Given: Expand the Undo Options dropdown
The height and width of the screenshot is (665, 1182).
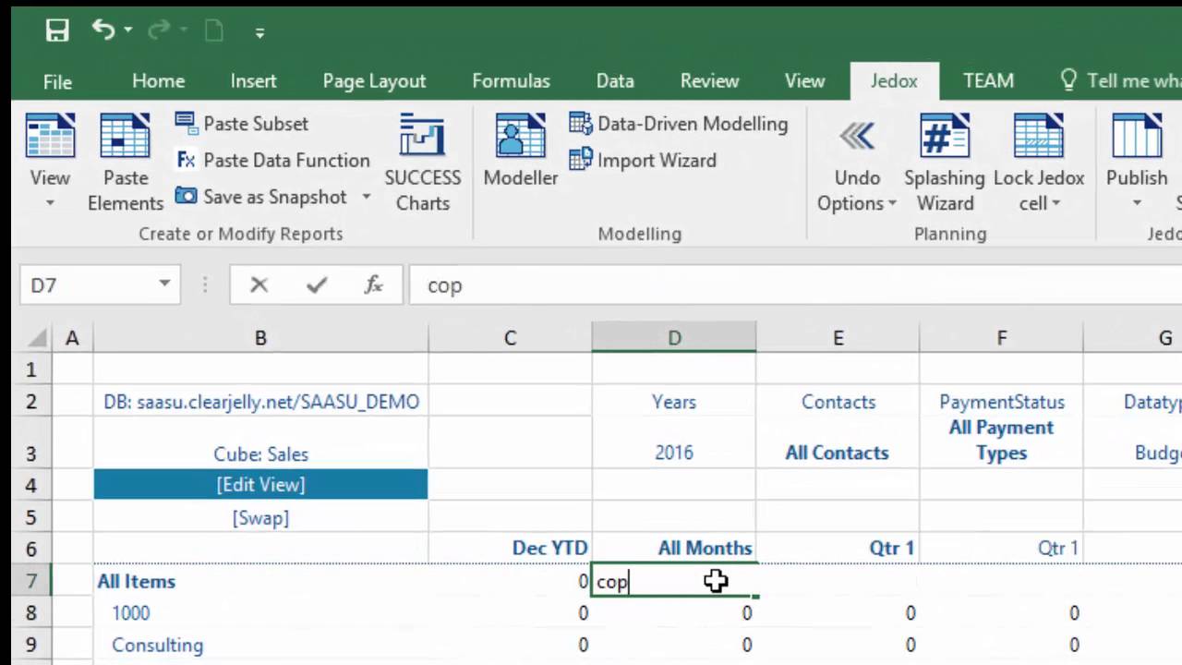Looking at the screenshot, I should (x=892, y=204).
